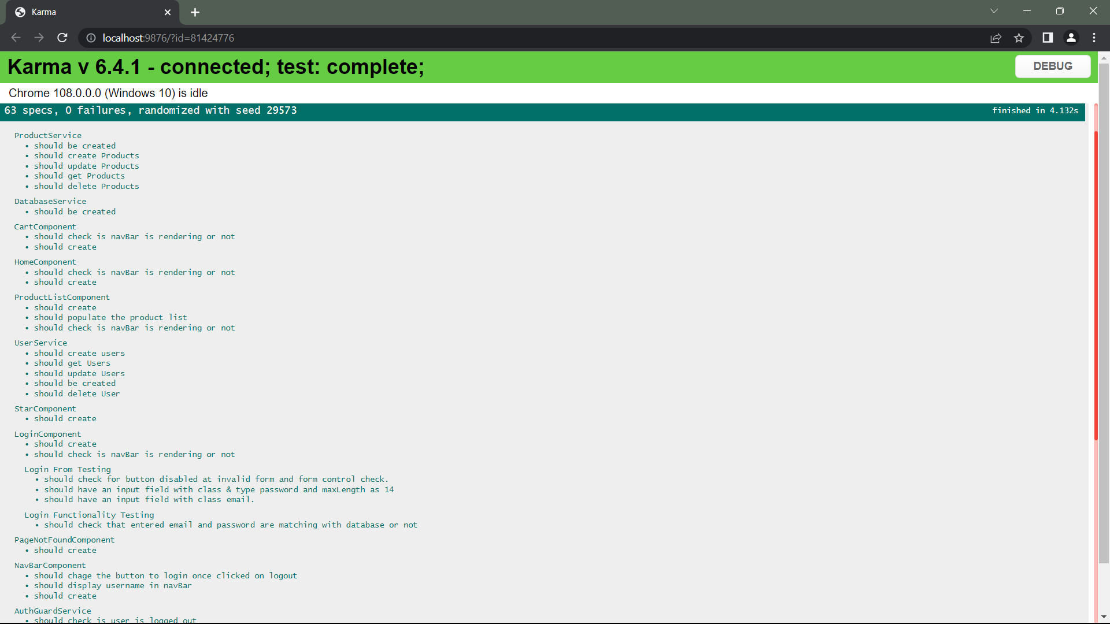Click navBar rendering spec under LoginComponent

[x=134, y=454]
